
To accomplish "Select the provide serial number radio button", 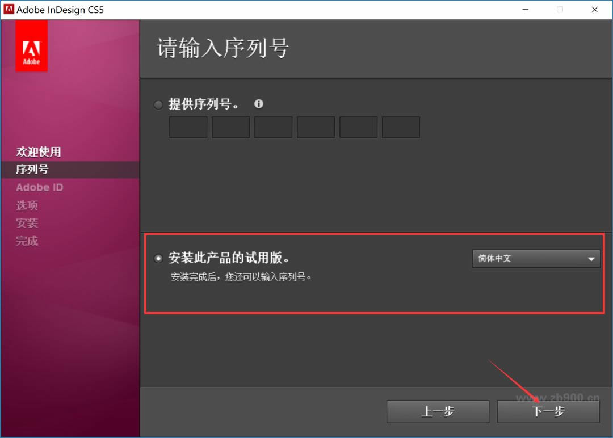I will (x=158, y=105).
